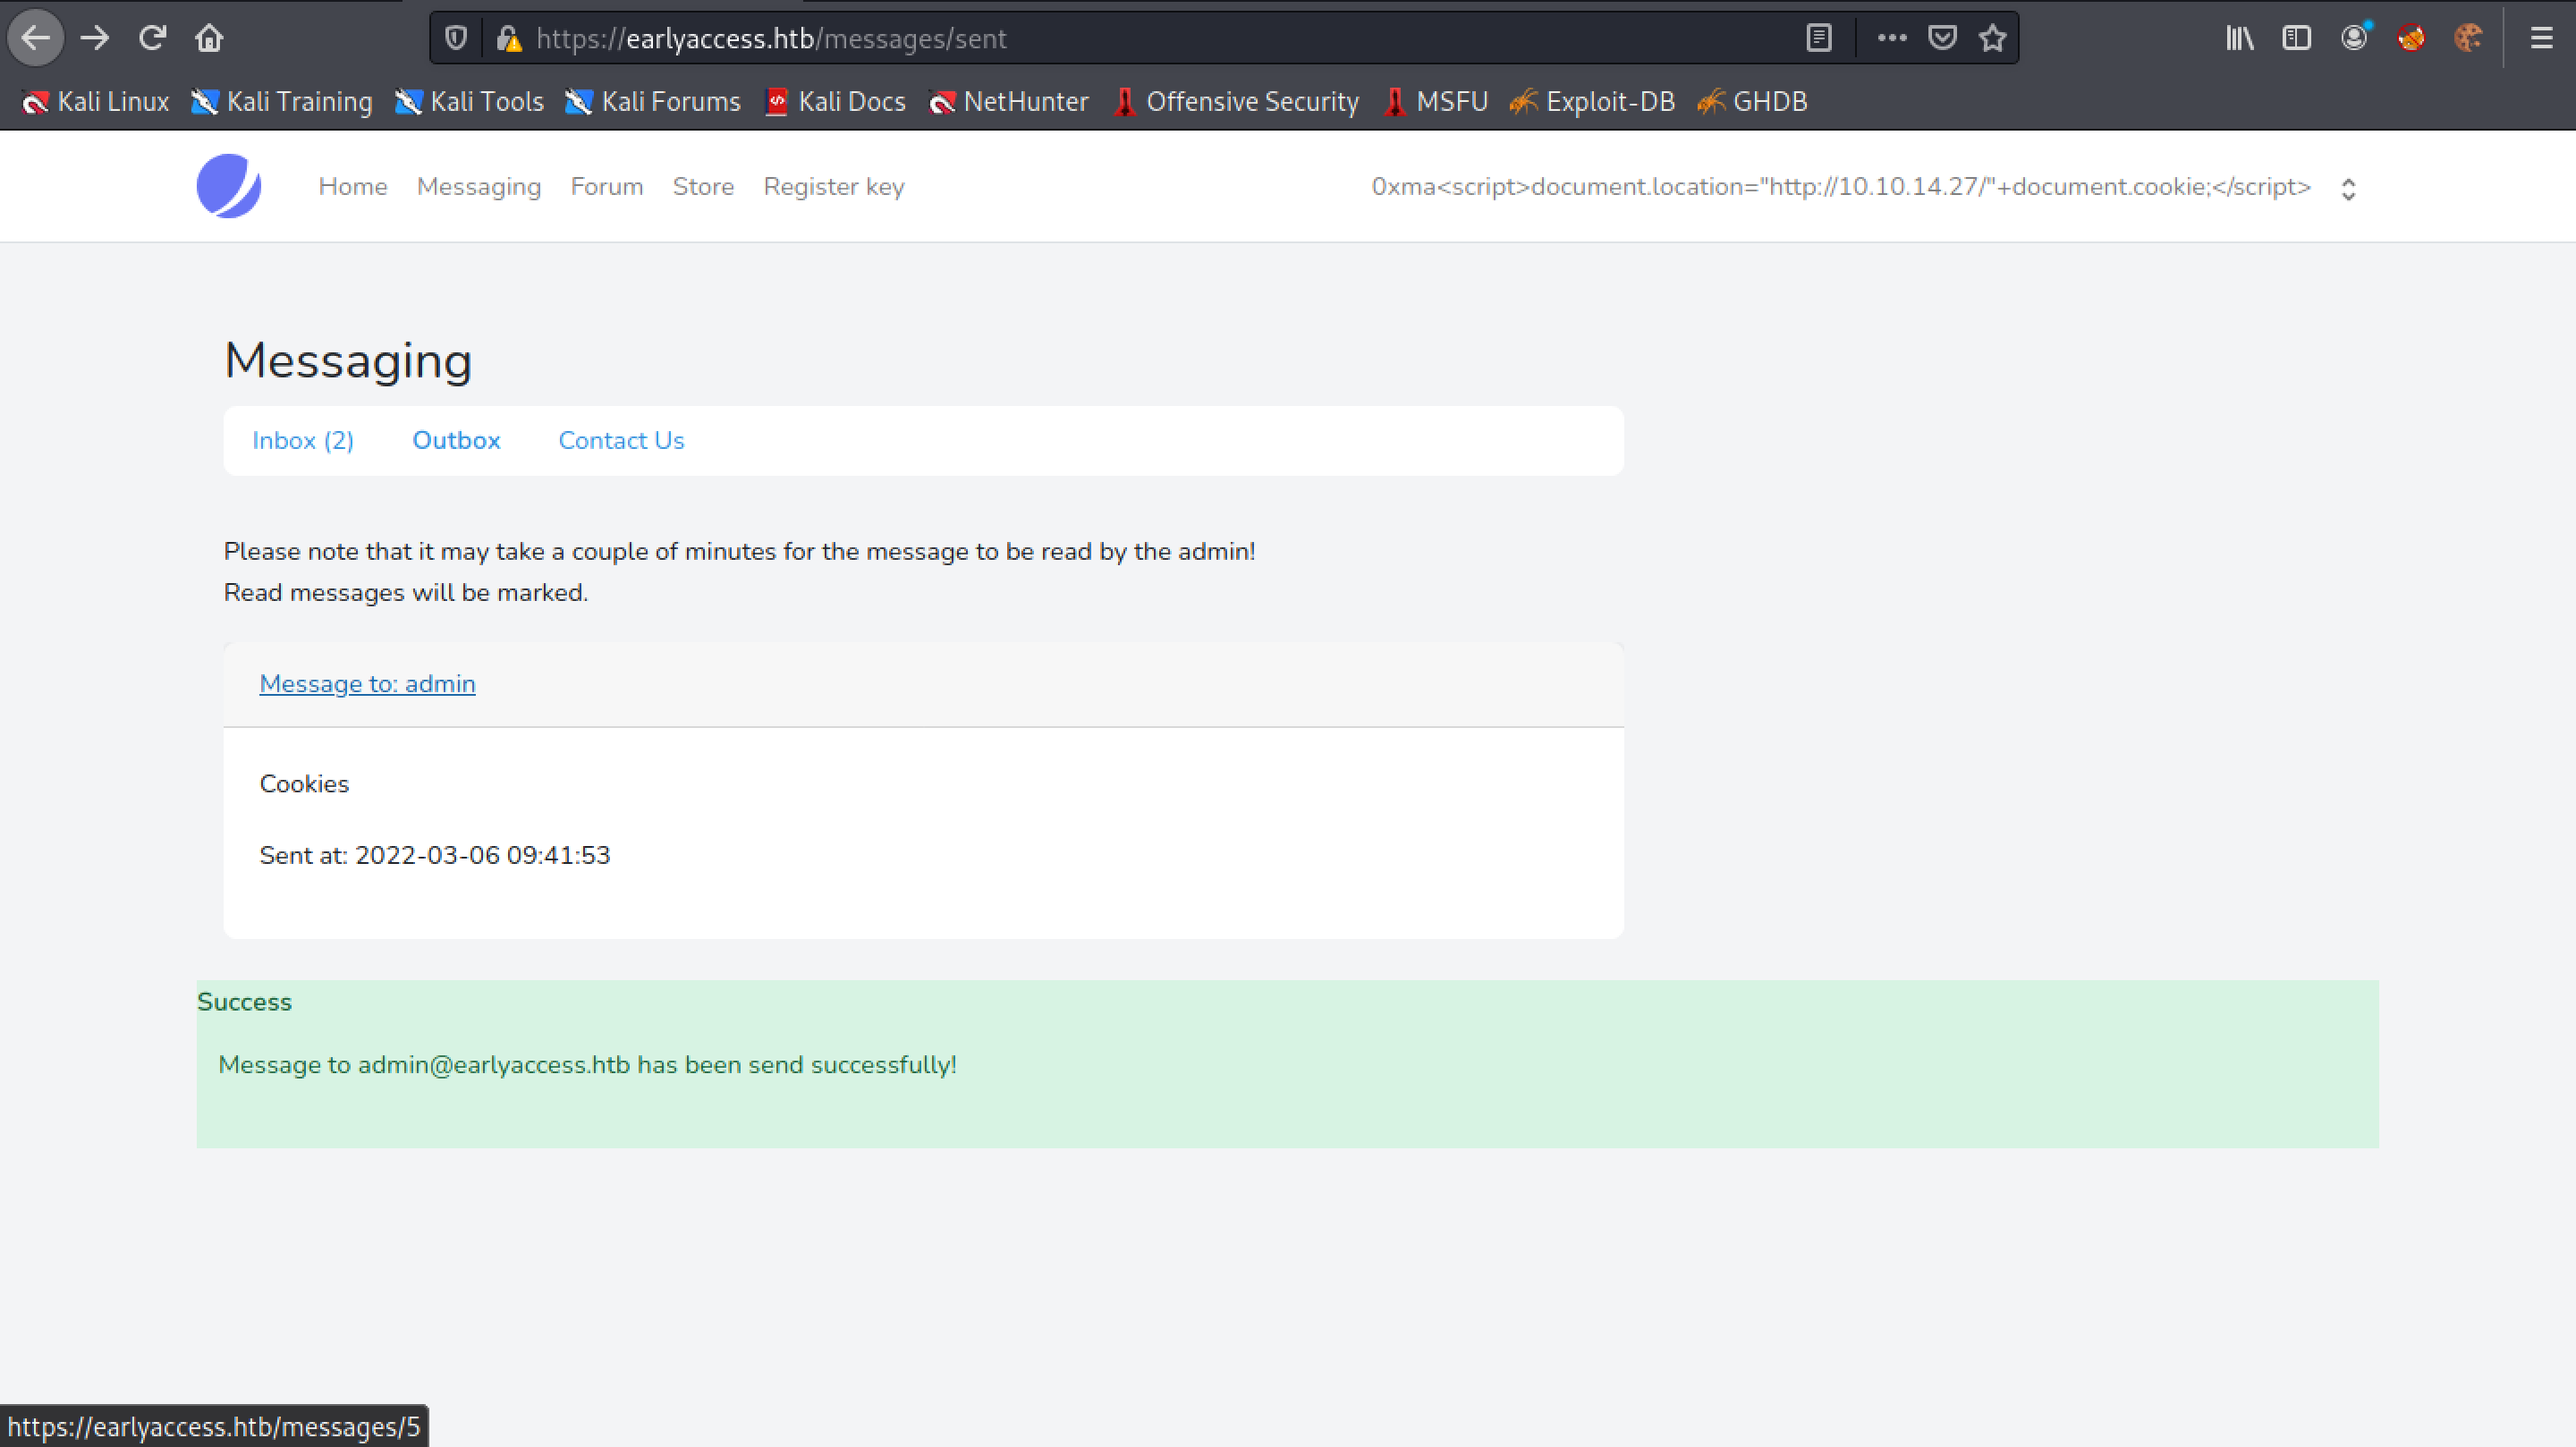Select the 'Cookies' message body text
This screenshot has width=2576, height=1447.
(x=304, y=784)
